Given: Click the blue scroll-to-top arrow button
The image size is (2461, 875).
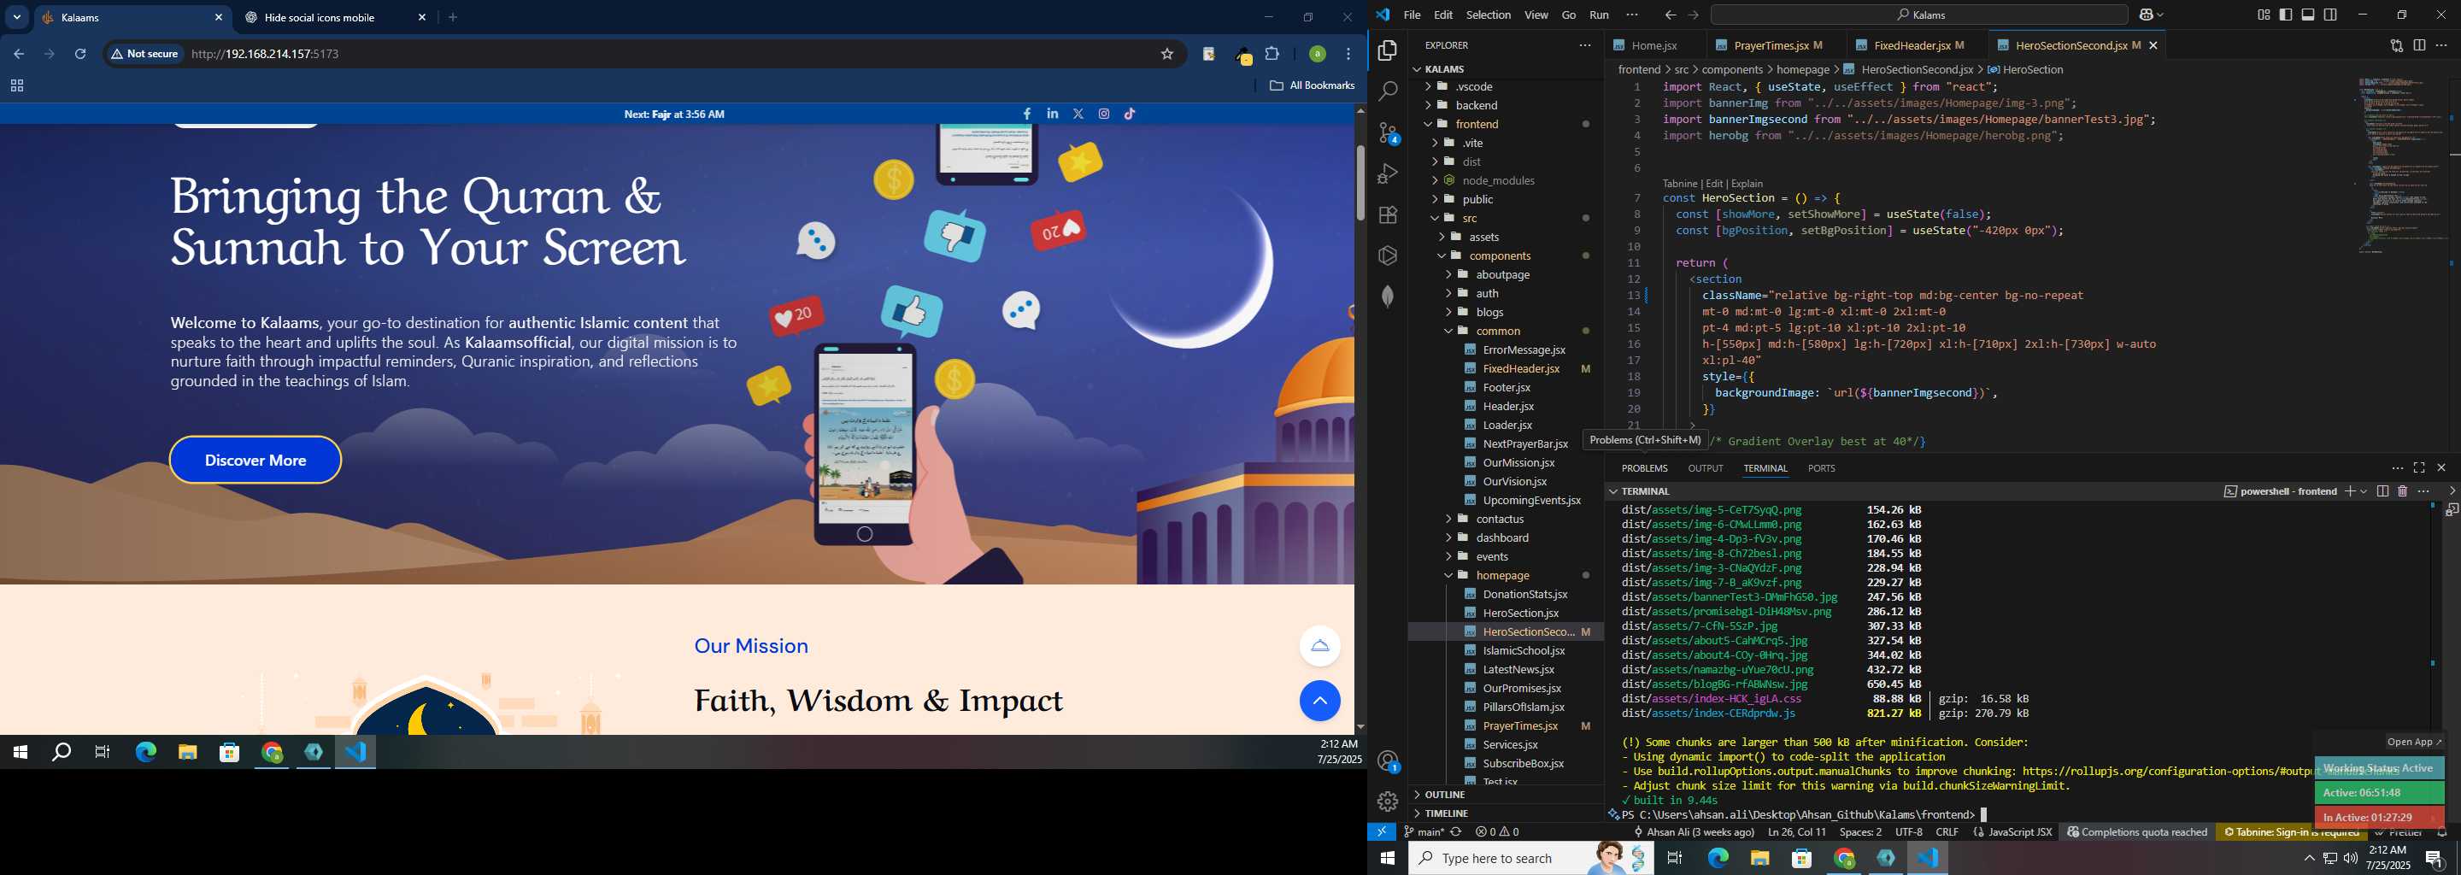Looking at the screenshot, I should point(1319,702).
